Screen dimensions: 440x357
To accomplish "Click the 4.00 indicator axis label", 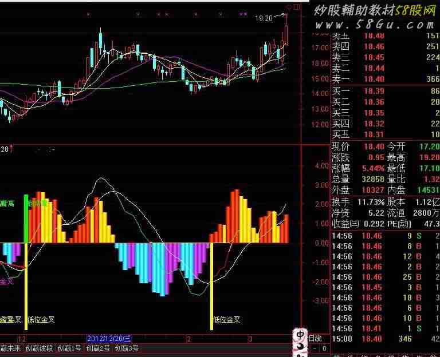I will [x=321, y=165].
